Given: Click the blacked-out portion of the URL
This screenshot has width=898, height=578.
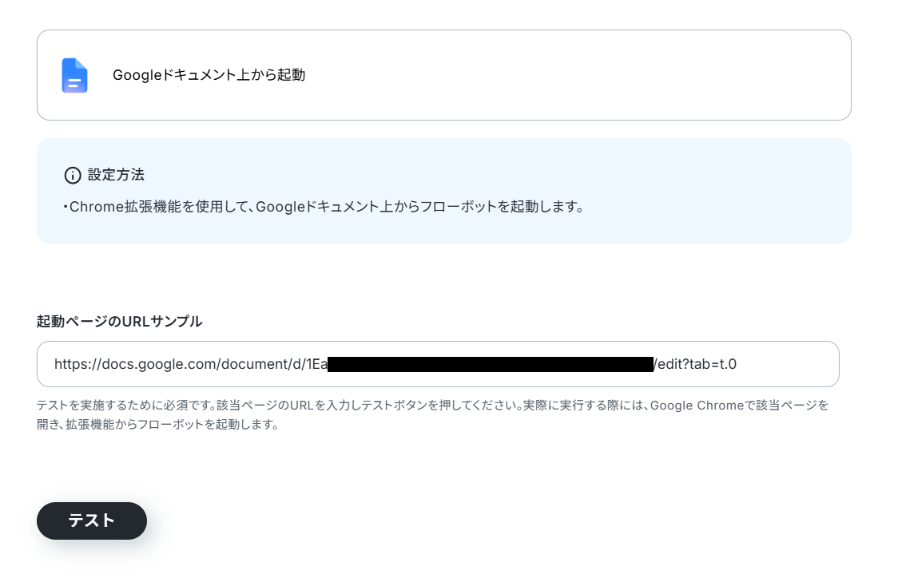Looking at the screenshot, I should (x=491, y=364).
